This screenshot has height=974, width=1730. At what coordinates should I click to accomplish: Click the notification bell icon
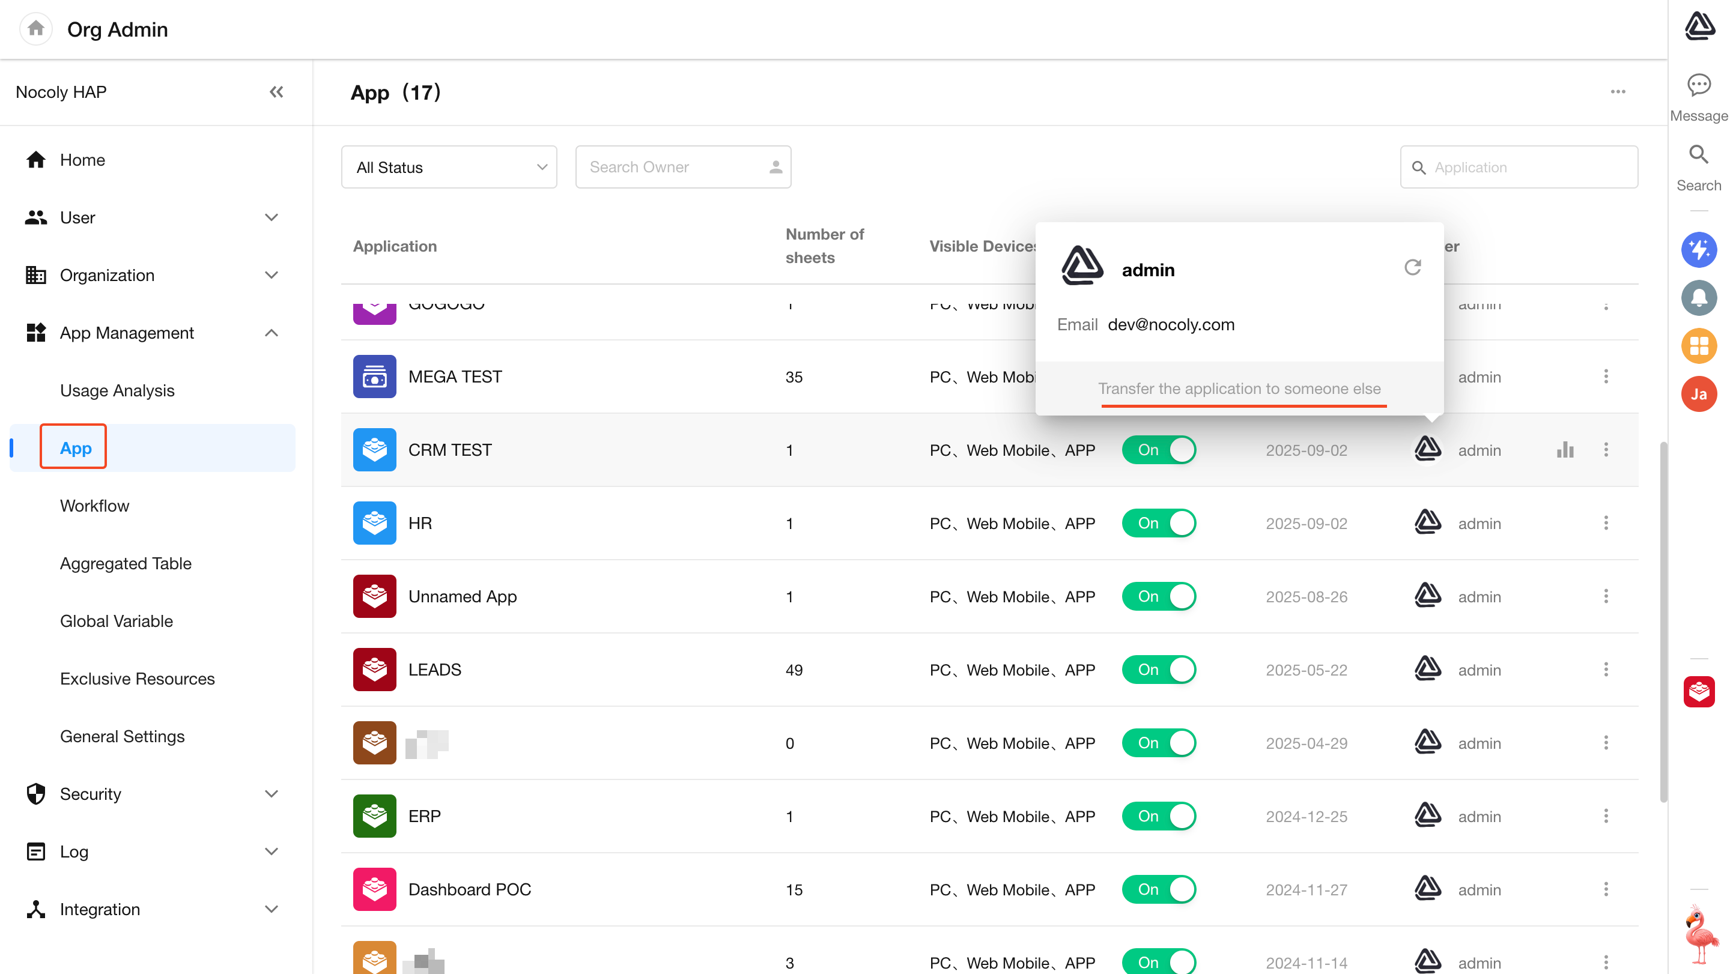coord(1698,297)
